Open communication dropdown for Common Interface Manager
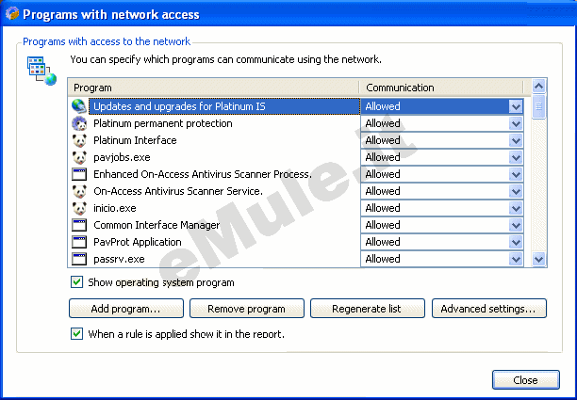577x400 pixels. point(516,225)
